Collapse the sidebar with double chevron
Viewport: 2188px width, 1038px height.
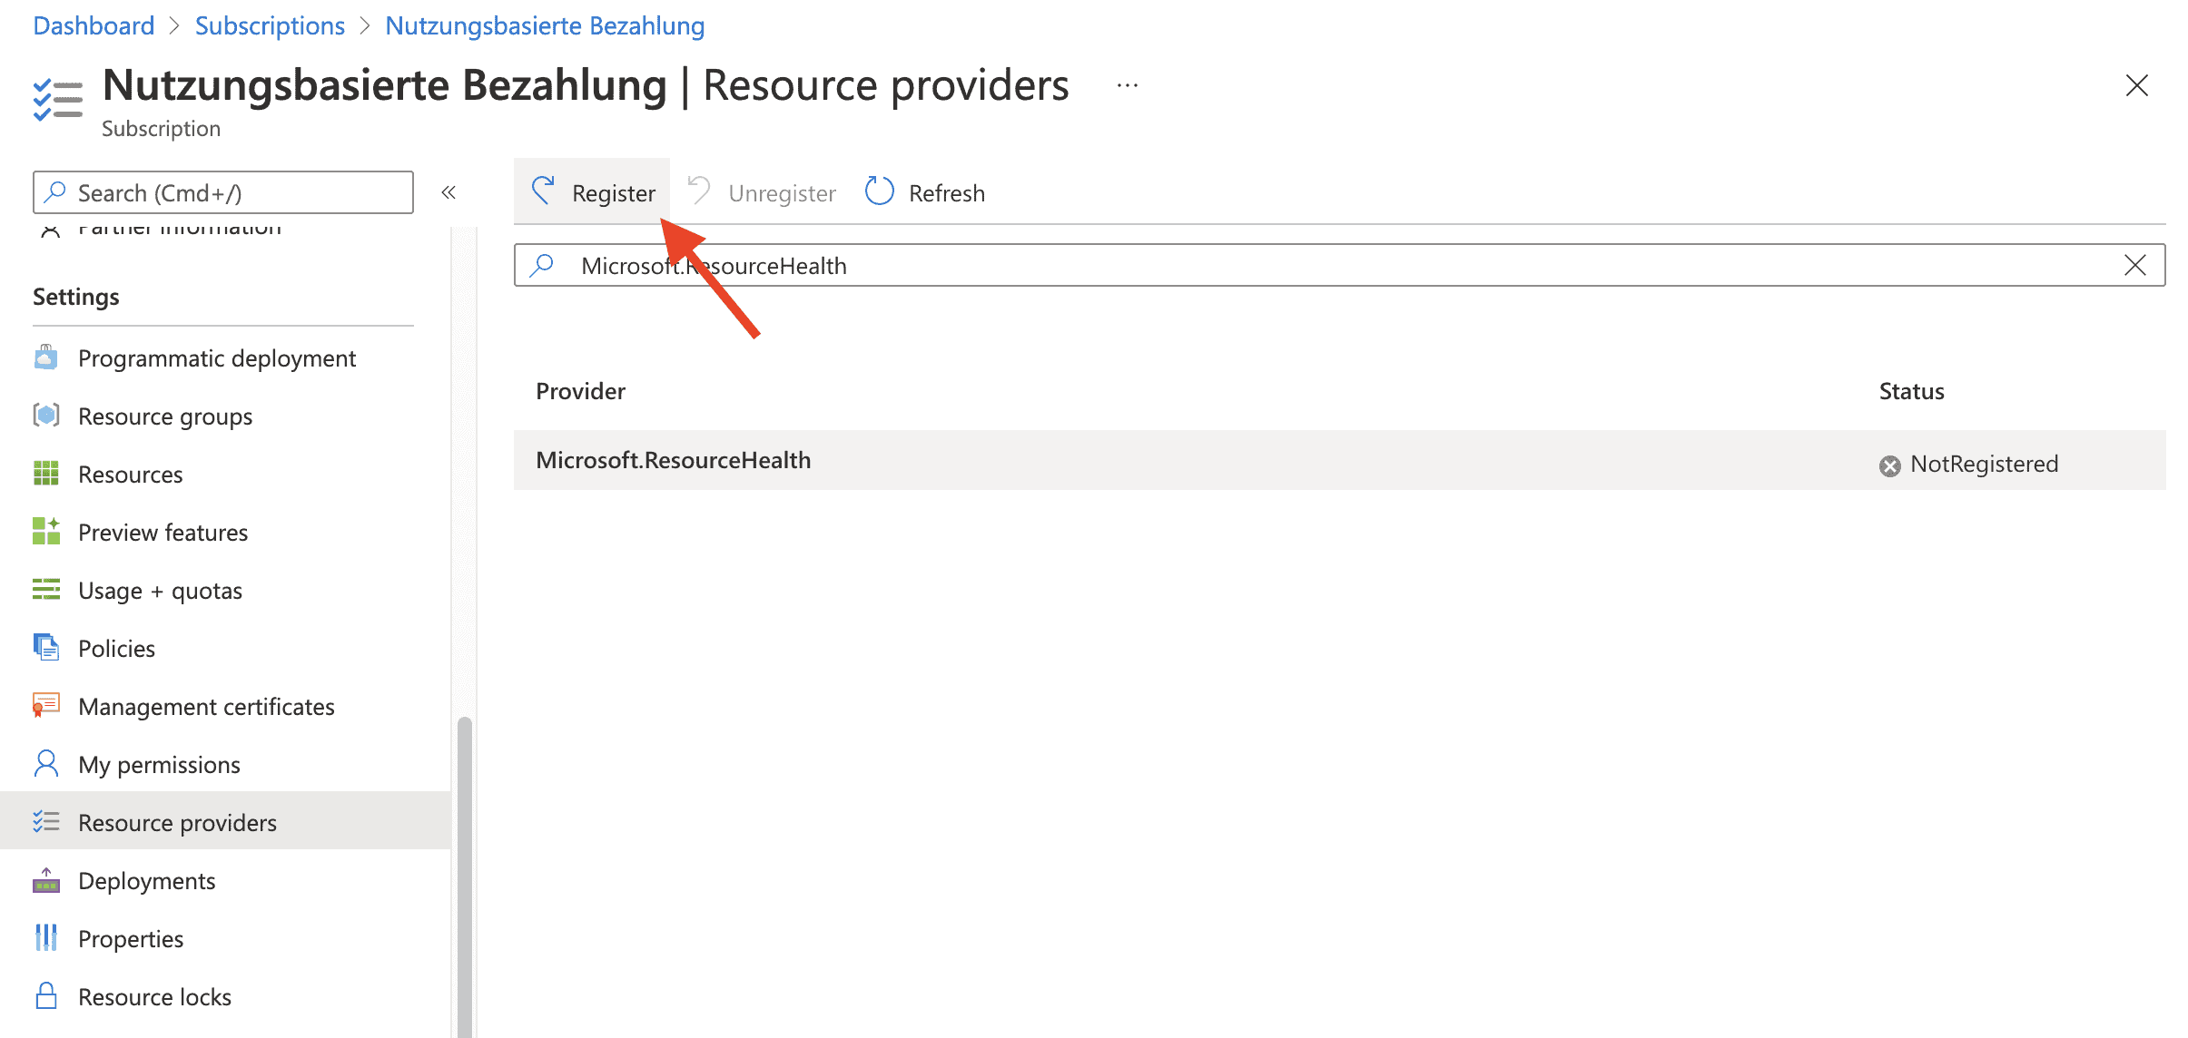(448, 192)
